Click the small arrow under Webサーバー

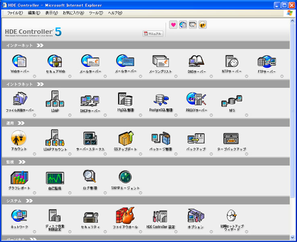(35, 76)
